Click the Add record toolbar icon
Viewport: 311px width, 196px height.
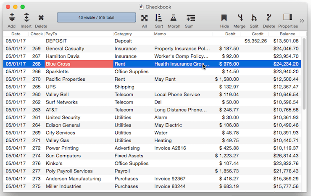(12, 18)
